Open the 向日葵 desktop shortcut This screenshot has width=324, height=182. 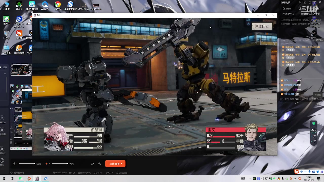(x=19, y=35)
